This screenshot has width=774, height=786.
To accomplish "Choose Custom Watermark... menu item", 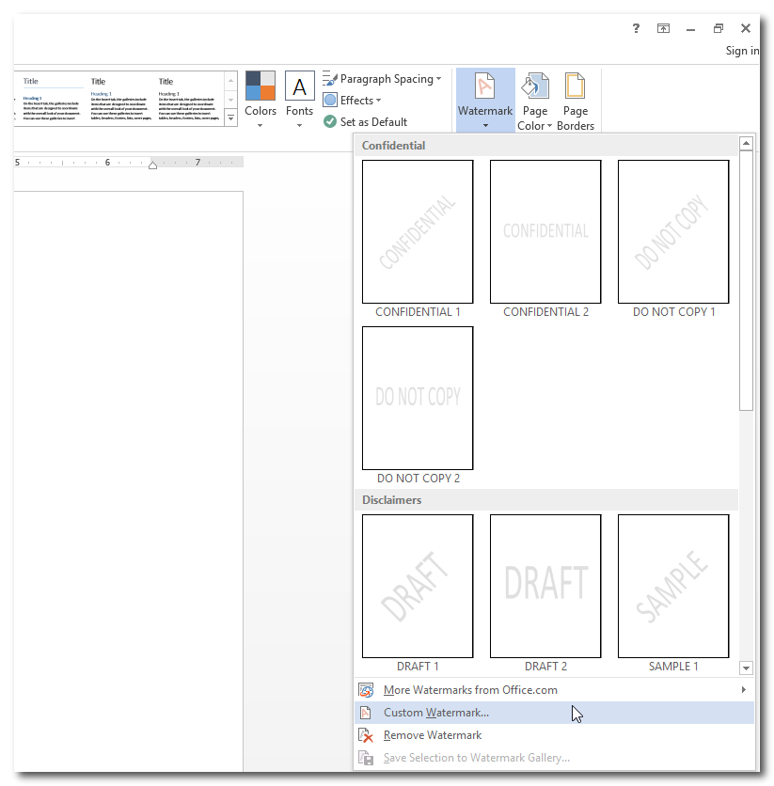I will 436,713.
